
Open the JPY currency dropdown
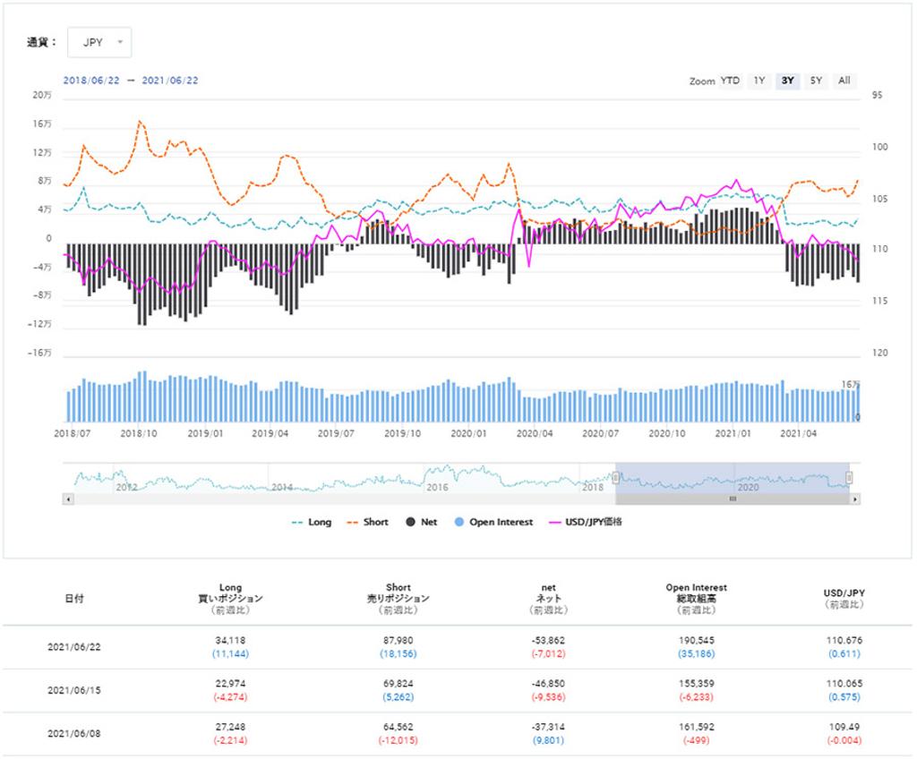(x=99, y=42)
